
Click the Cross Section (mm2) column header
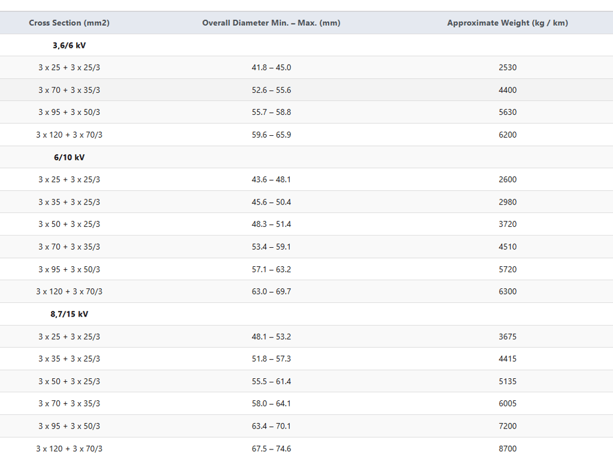[x=69, y=23]
